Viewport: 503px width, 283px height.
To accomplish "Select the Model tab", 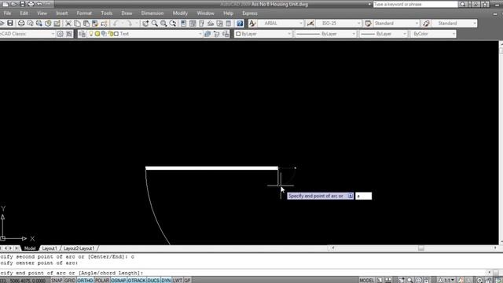I will (30, 248).
